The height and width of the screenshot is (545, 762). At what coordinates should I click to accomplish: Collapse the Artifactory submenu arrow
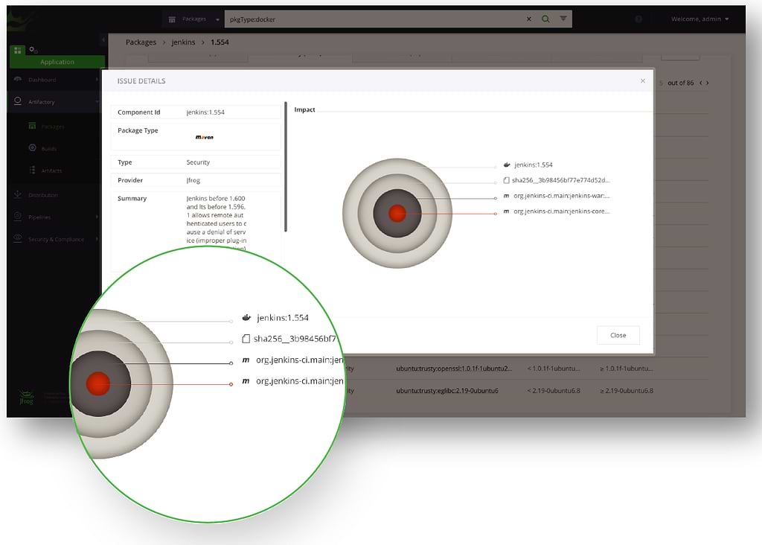point(97,101)
